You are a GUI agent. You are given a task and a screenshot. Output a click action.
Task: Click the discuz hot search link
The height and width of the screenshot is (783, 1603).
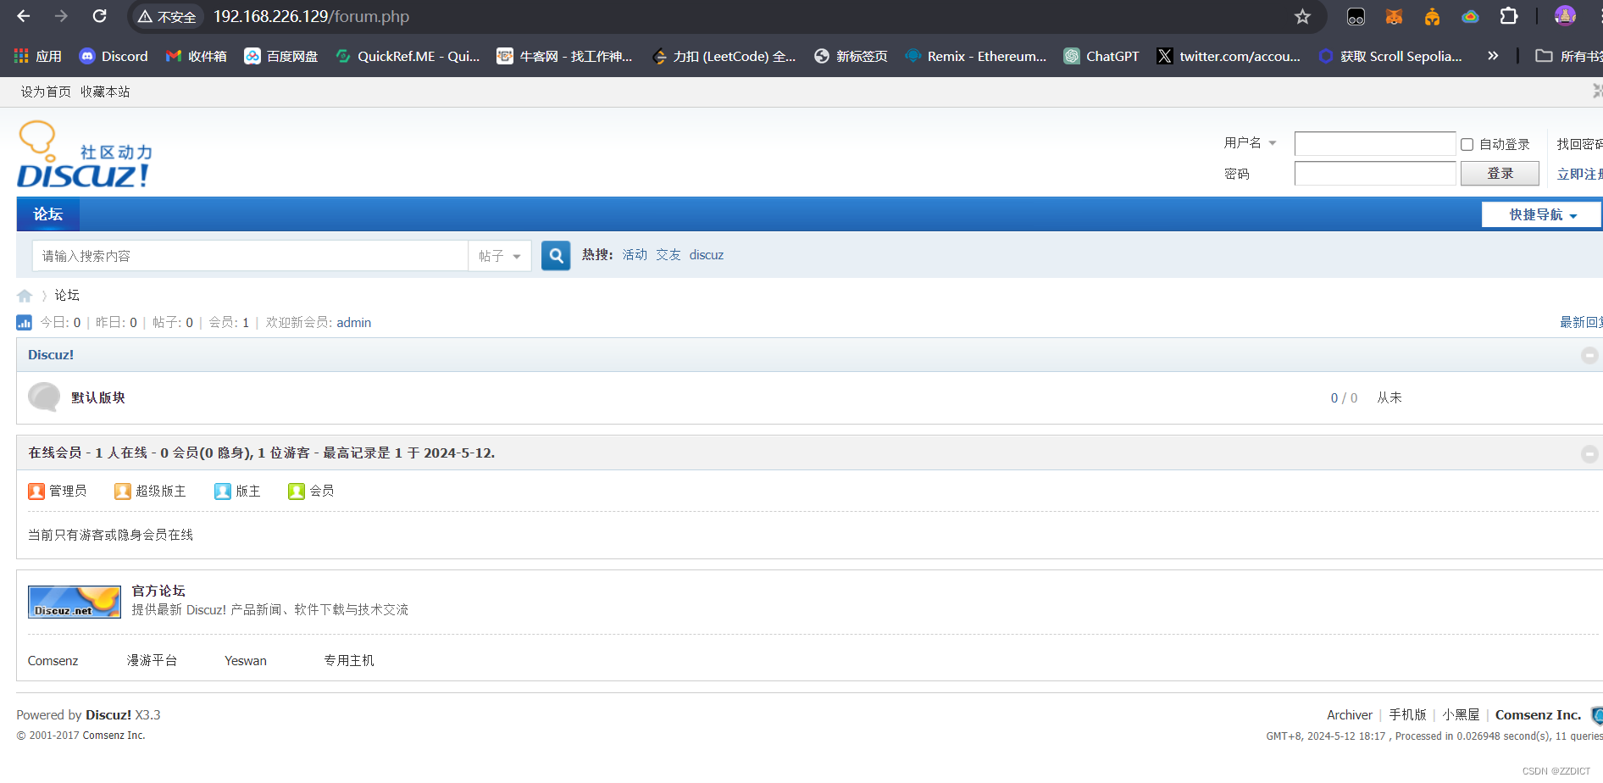click(x=707, y=255)
